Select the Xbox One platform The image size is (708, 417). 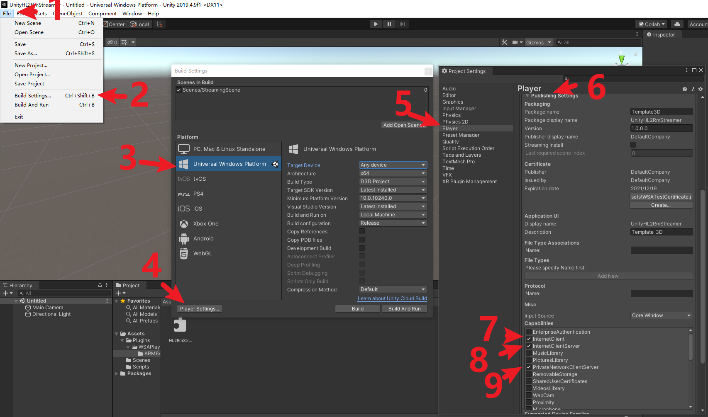click(229, 224)
